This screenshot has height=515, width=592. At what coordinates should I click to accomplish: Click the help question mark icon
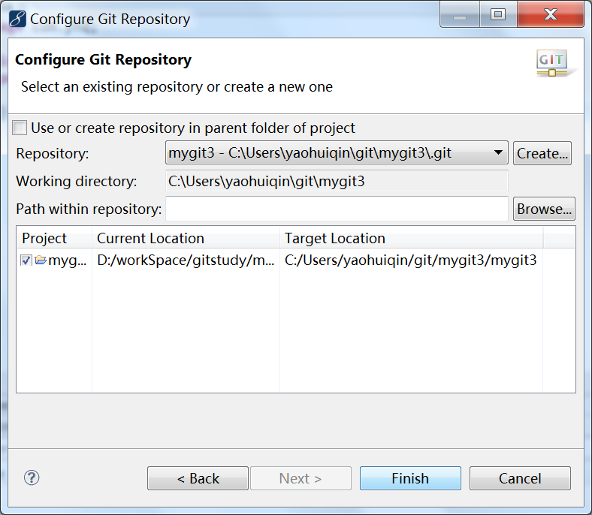[32, 477]
